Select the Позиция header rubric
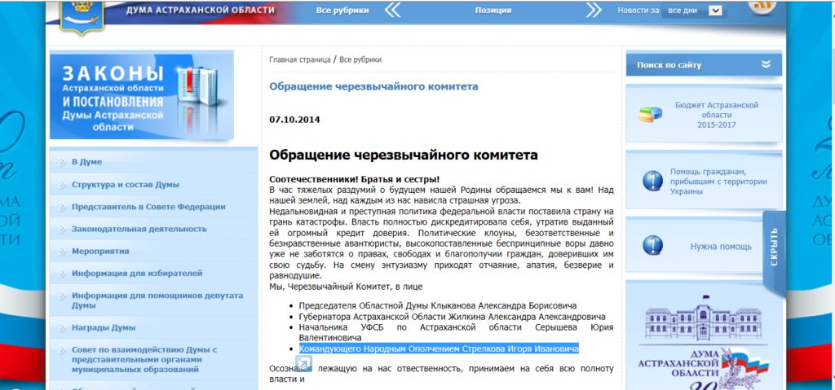This screenshot has height=390, width=835. click(x=493, y=10)
